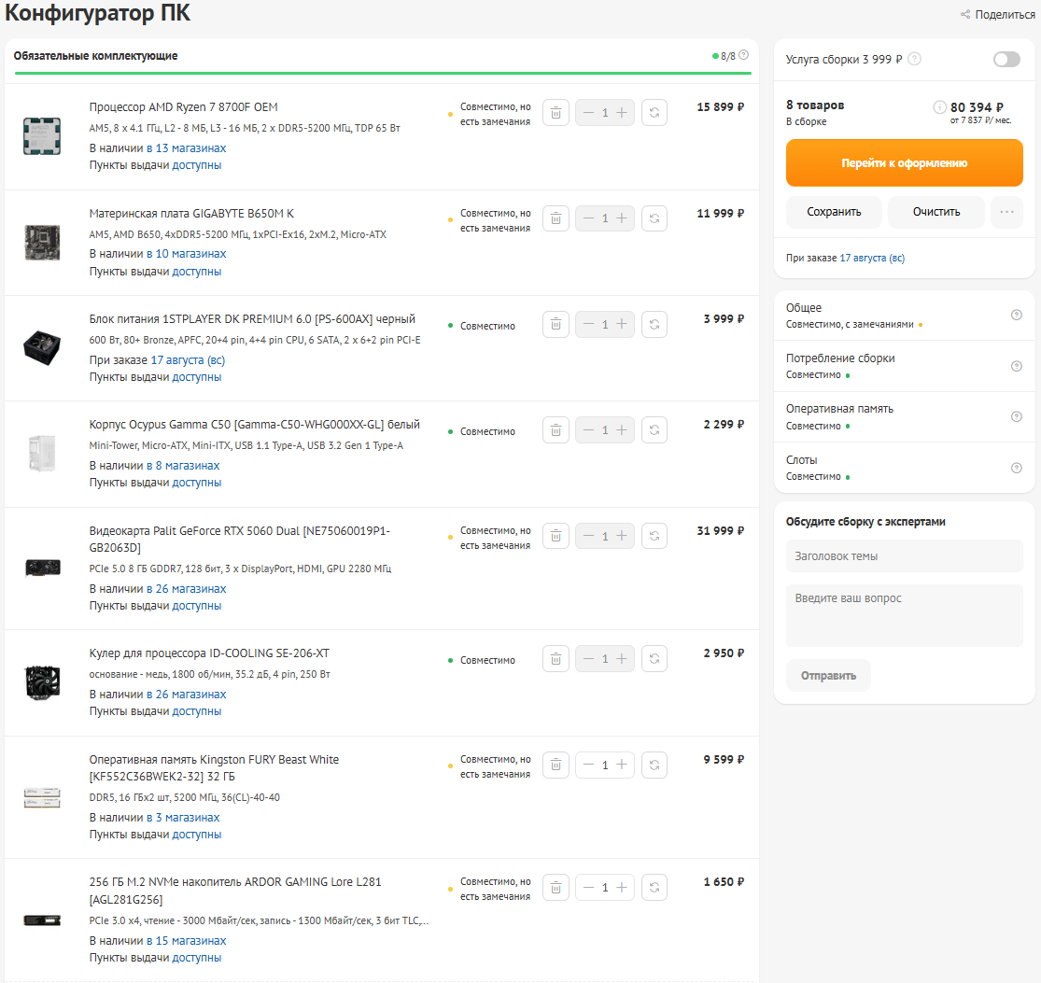The height and width of the screenshot is (983, 1041).
Task: Open the black power supply thumbnail
Action: [x=42, y=348]
